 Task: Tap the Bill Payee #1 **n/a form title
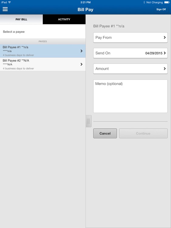pos(109,26)
